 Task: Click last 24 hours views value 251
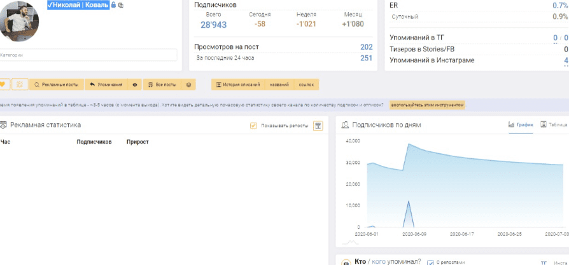pyautogui.click(x=366, y=58)
